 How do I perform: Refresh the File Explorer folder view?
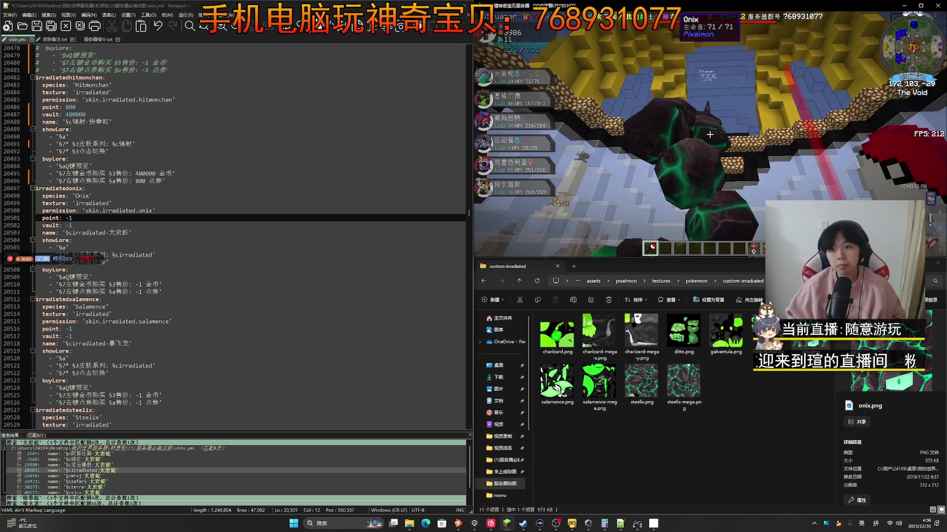click(x=537, y=281)
